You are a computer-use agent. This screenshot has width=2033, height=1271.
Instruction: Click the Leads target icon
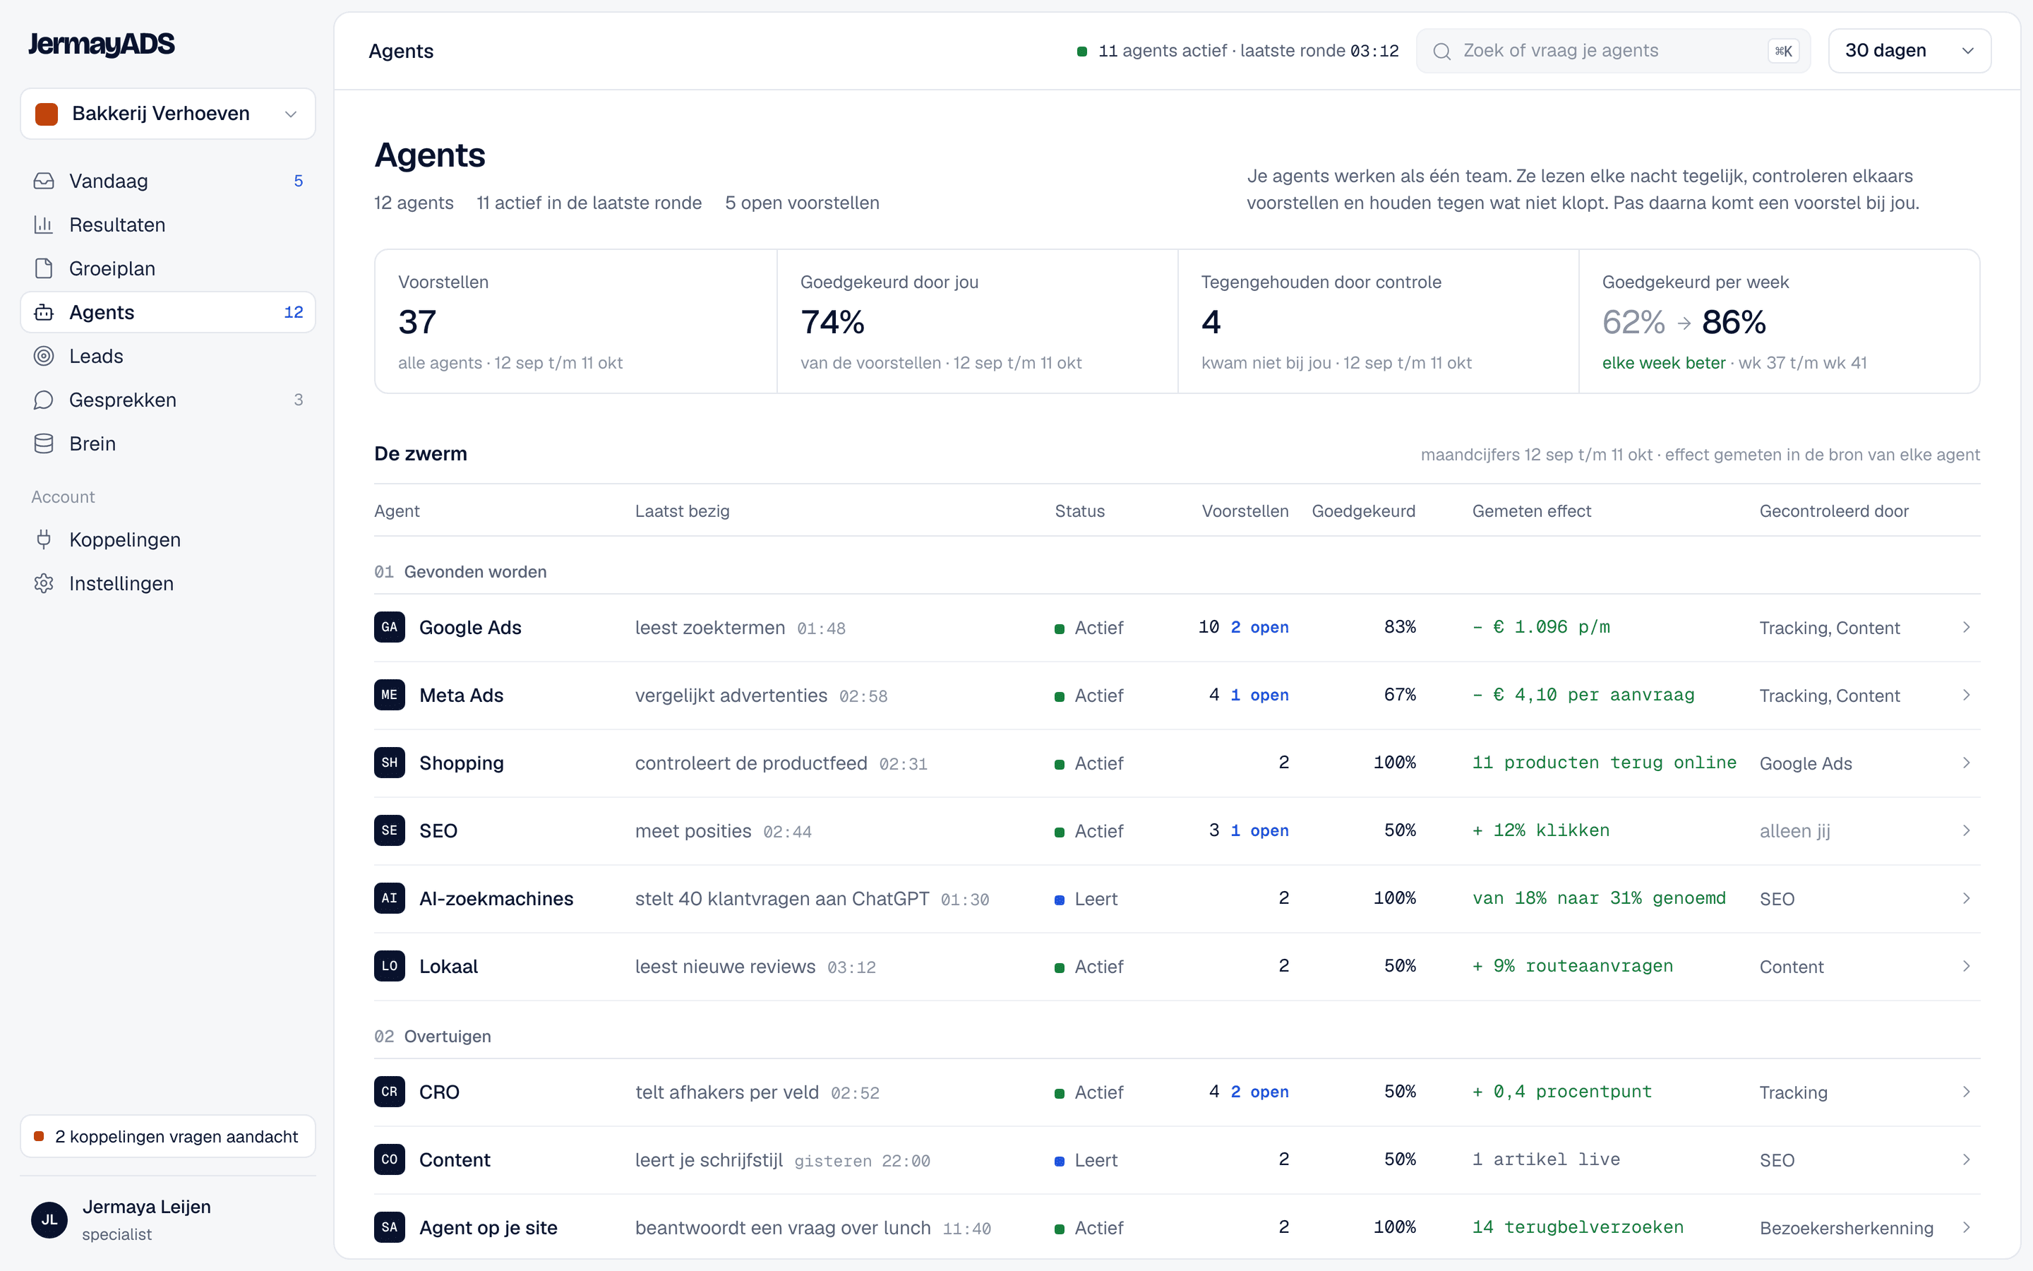tap(44, 356)
